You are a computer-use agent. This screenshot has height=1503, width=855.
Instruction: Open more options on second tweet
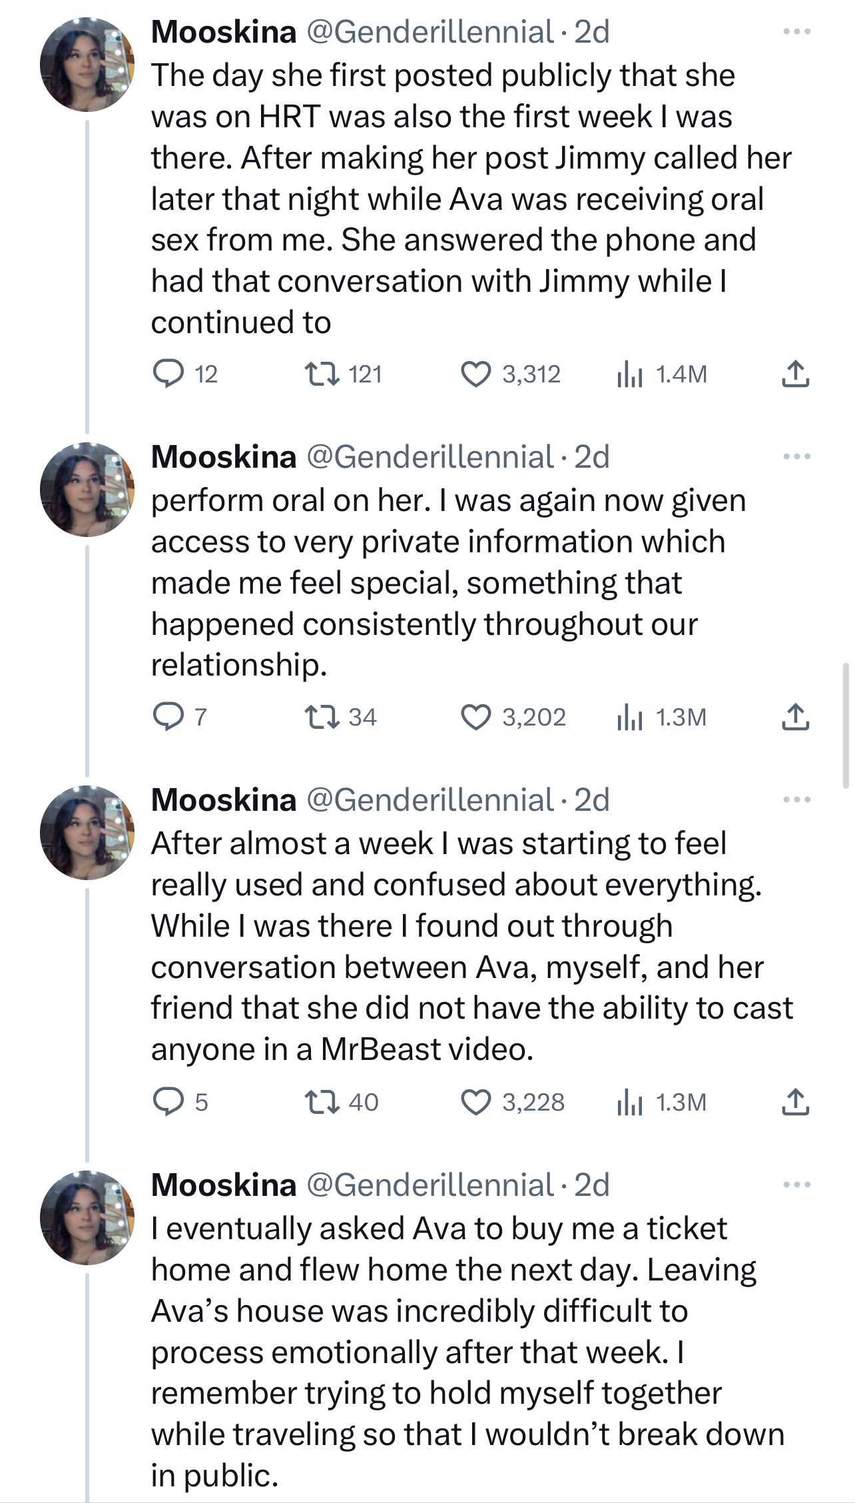point(796,456)
